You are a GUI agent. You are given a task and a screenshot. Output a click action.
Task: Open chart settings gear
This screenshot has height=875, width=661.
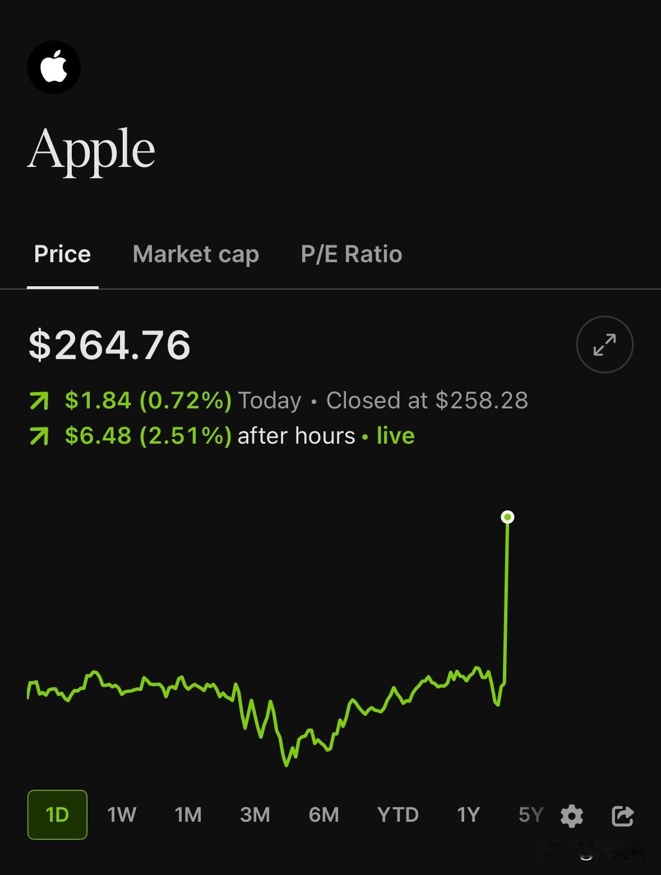coord(571,816)
